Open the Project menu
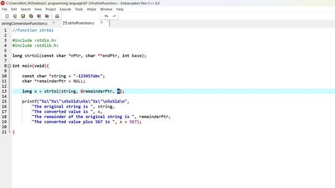The height and width of the screenshot is (188, 335). 51,9
